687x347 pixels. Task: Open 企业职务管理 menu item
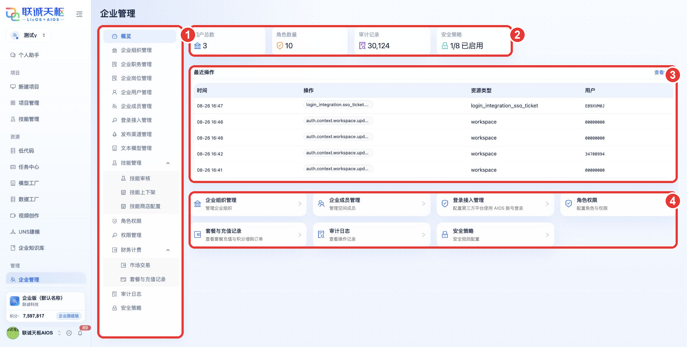(x=140, y=64)
